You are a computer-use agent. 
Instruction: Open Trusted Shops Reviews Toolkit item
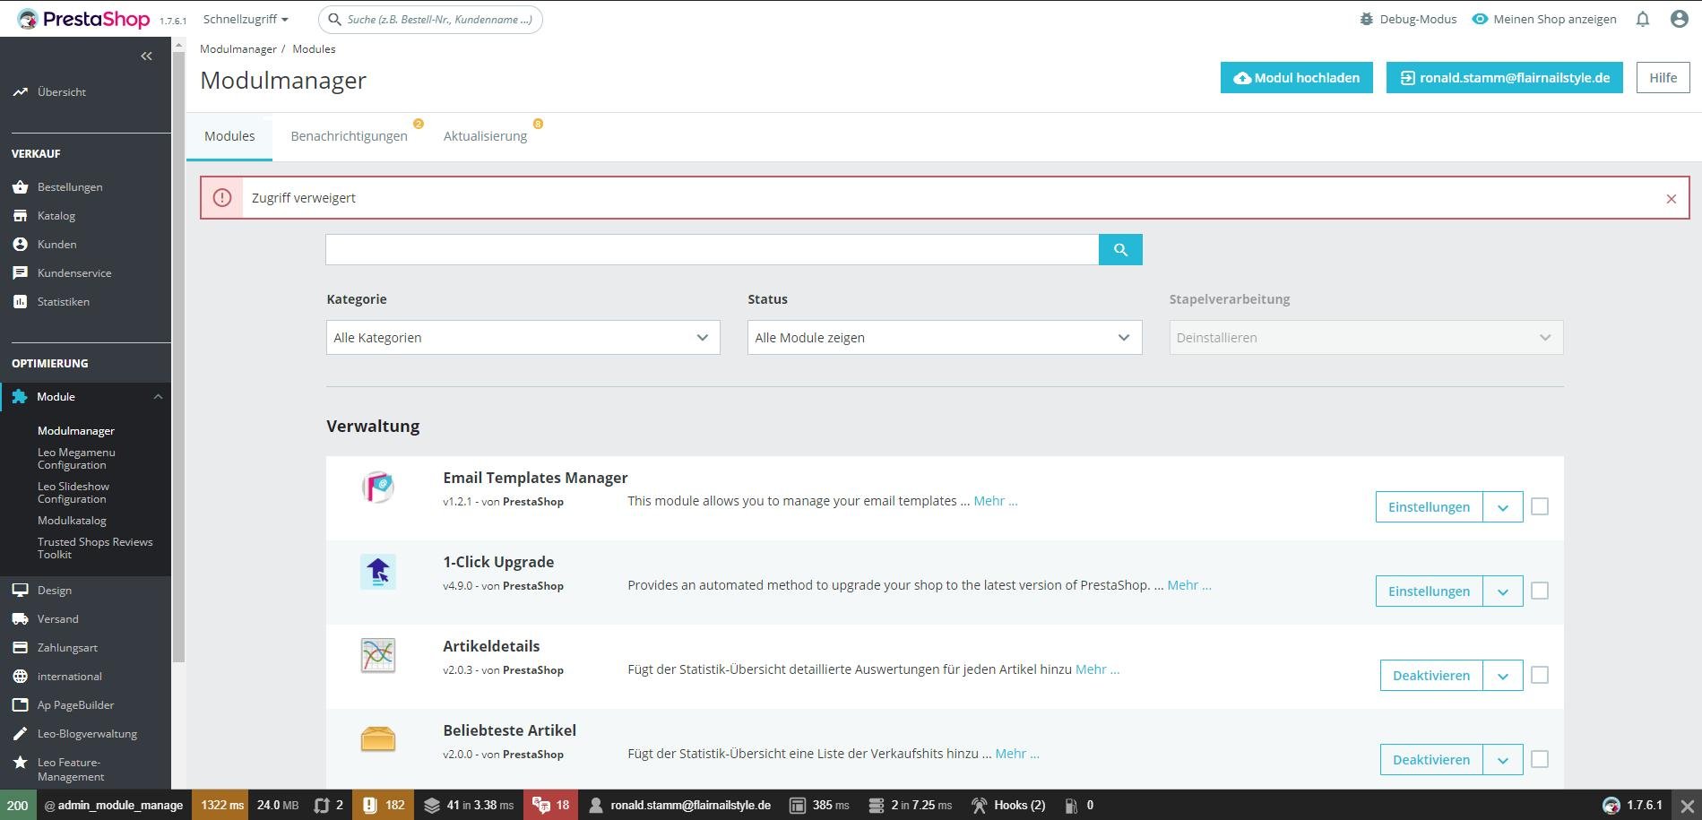95,548
